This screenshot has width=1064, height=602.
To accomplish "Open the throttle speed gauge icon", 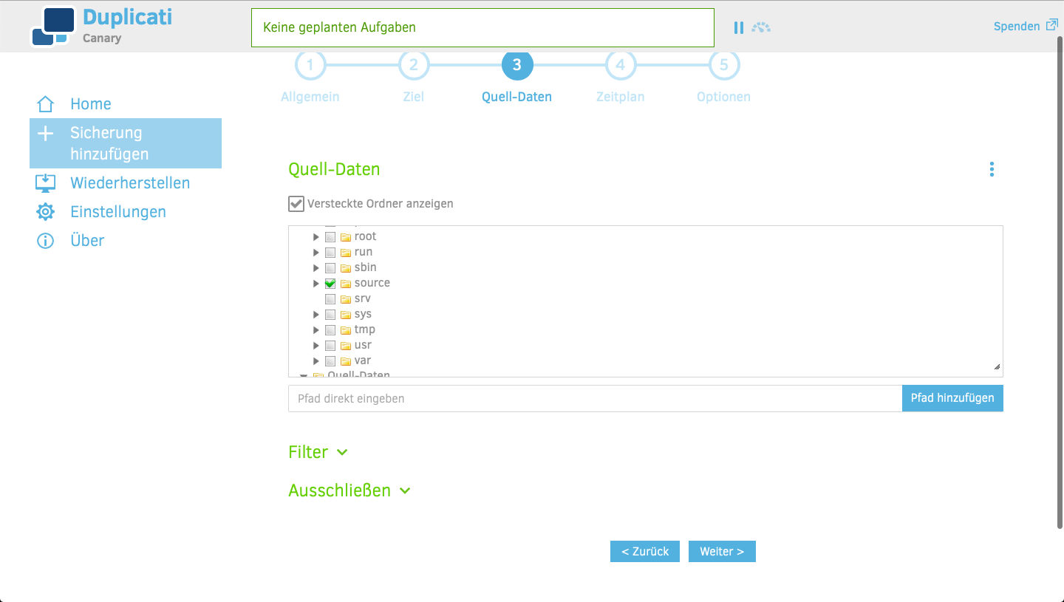I will [x=761, y=27].
